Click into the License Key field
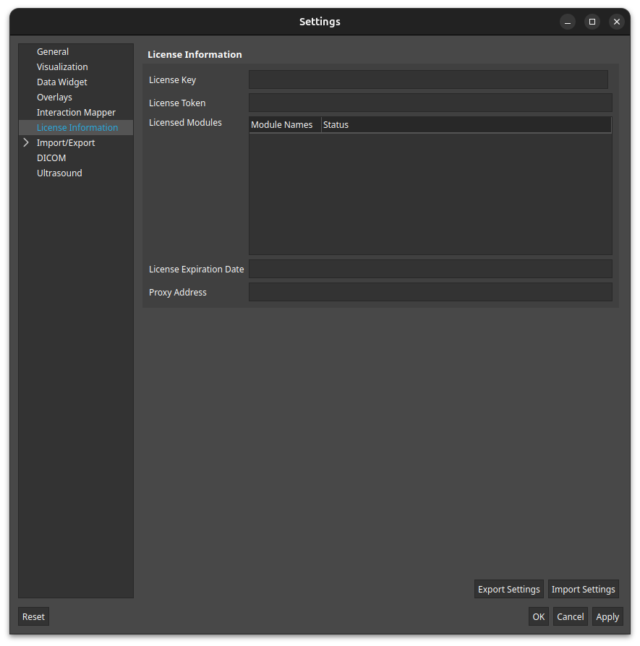Screen dimensions: 640x646 coord(428,79)
